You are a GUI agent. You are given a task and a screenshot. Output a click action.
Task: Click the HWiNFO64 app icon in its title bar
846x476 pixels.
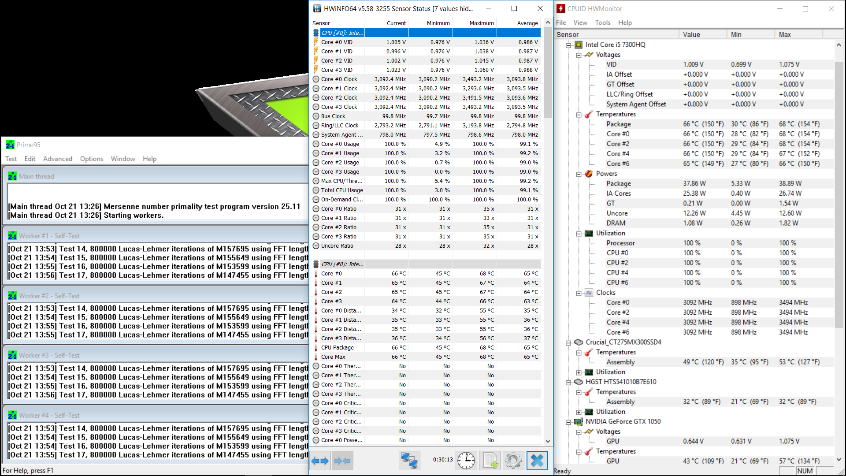pyautogui.click(x=317, y=8)
